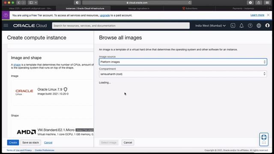Reload the page in address bar
This screenshot has height=154, width=274.
(189, 3)
